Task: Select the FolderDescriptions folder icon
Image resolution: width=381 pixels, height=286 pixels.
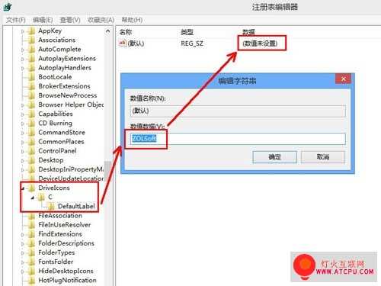Action: [31, 243]
